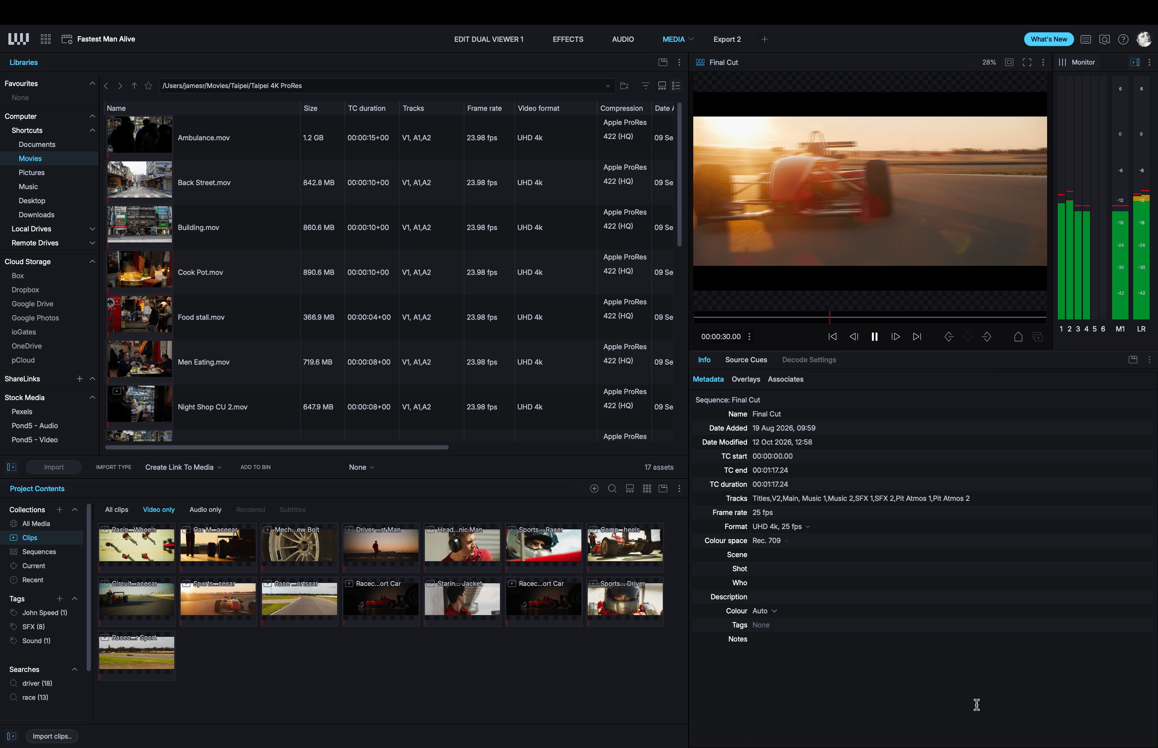The height and width of the screenshot is (748, 1158).
Task: Toggle the Monitor panel layout icon
Action: [x=1135, y=62]
